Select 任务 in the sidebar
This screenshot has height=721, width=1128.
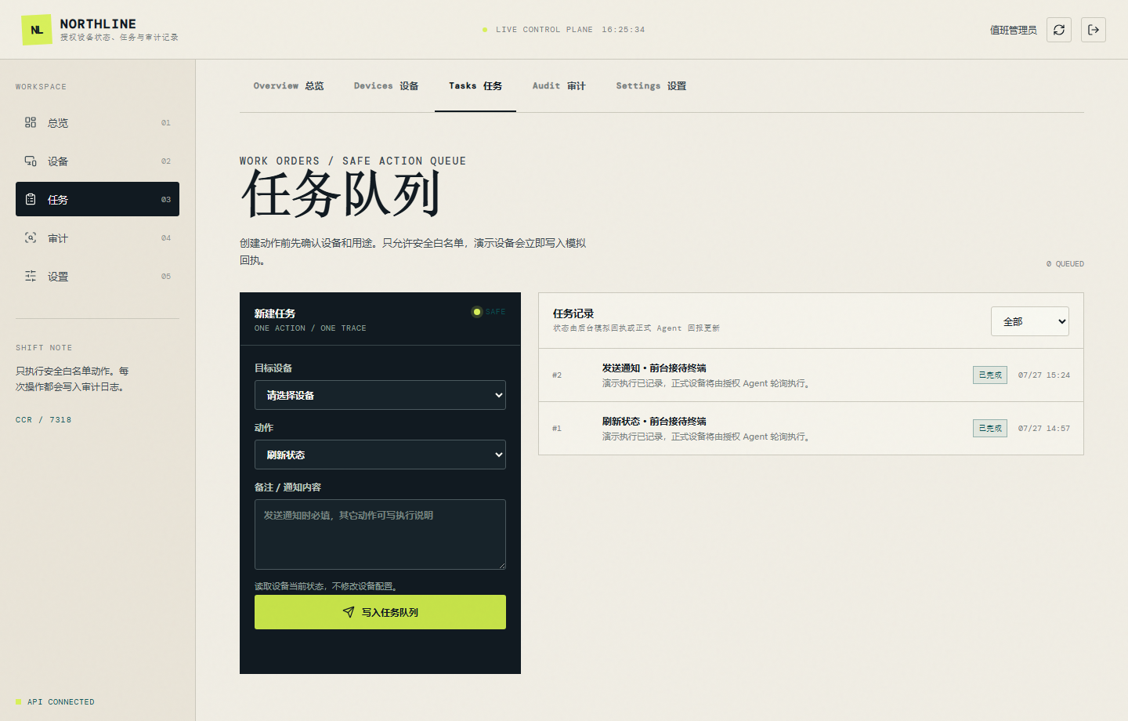[97, 199]
